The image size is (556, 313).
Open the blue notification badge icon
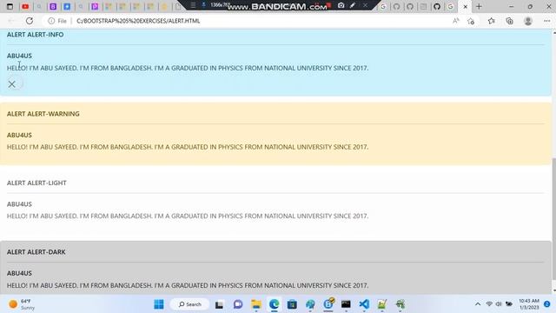pyautogui.click(x=546, y=304)
